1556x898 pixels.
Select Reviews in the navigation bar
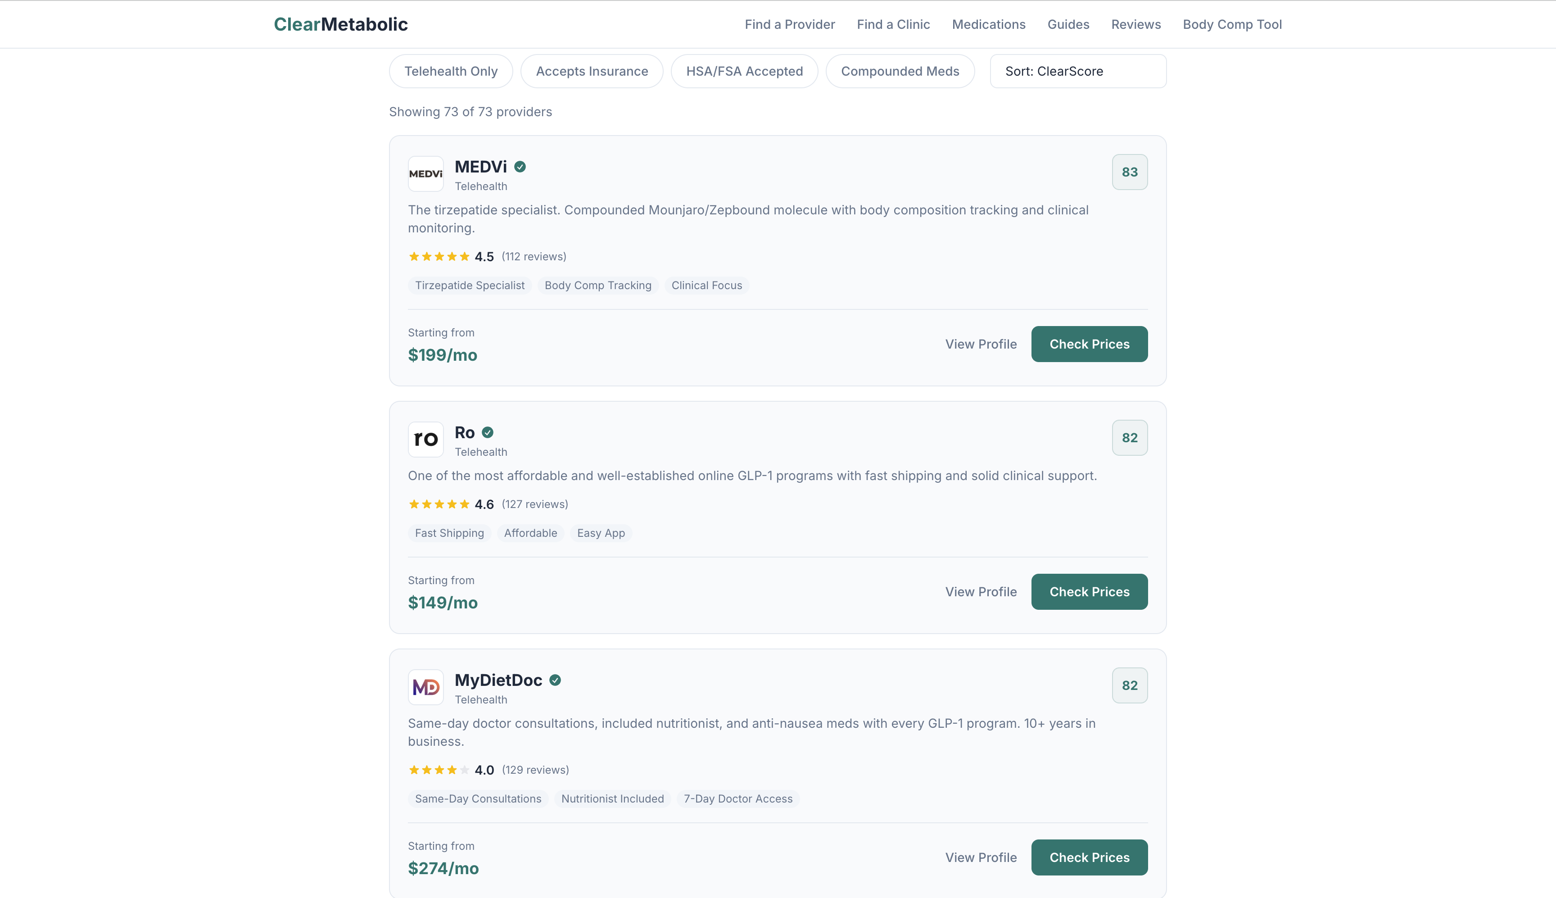pyautogui.click(x=1135, y=24)
